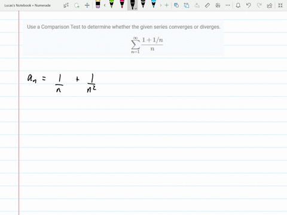Pick the green pen
Image resolution: width=287 pixels, height=215 pixels.
[x=112, y=4]
